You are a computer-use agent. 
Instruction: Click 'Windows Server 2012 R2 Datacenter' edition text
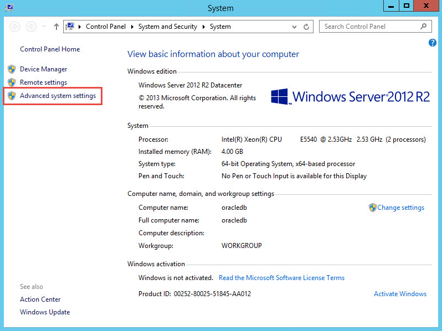coord(191,85)
